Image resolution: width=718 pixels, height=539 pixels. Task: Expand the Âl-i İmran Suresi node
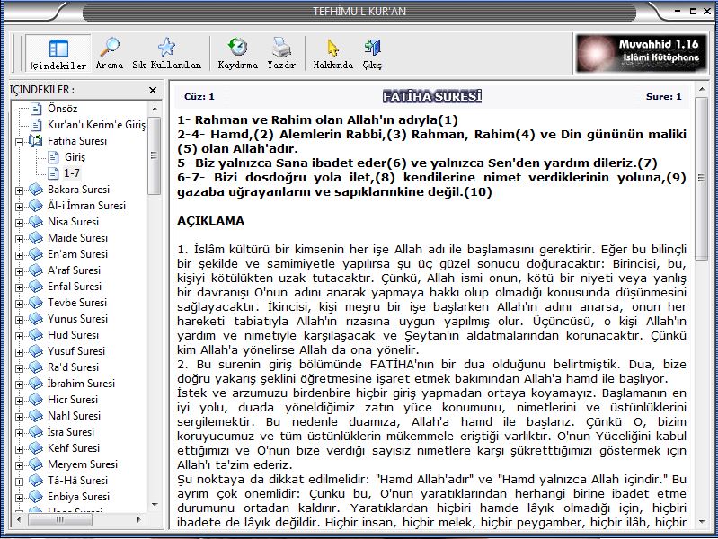tap(19, 207)
